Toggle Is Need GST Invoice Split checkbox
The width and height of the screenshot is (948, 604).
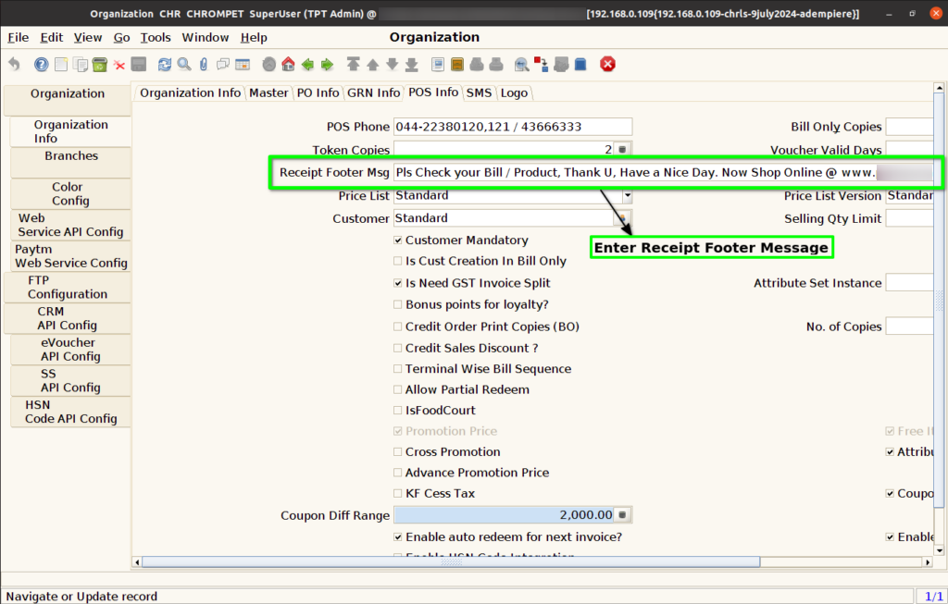pyautogui.click(x=398, y=283)
